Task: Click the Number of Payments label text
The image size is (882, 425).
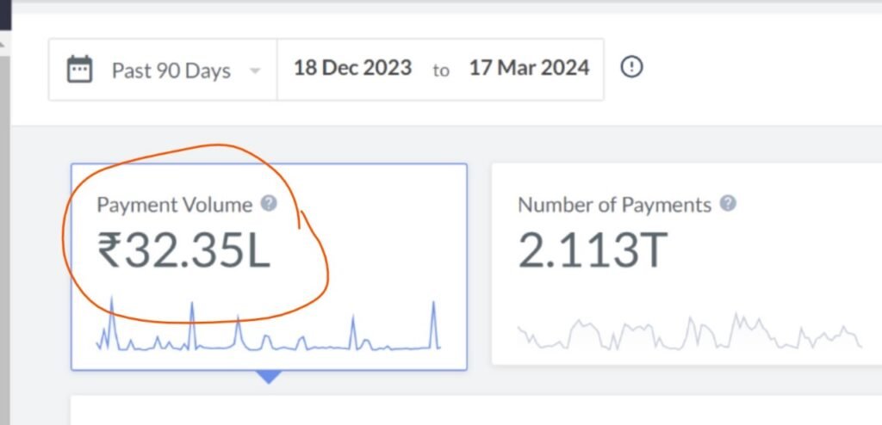Action: click(614, 205)
